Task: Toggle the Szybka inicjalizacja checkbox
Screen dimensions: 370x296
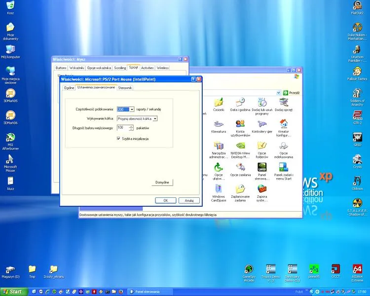Action: (119, 139)
